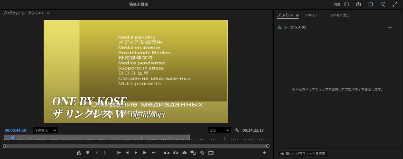Click the quick export share icon
The width and height of the screenshot is (403, 159).
[359, 4]
